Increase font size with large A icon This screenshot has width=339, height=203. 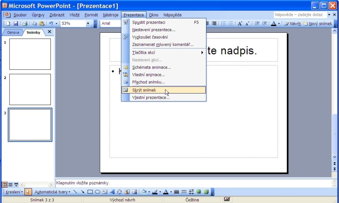click(x=240, y=24)
